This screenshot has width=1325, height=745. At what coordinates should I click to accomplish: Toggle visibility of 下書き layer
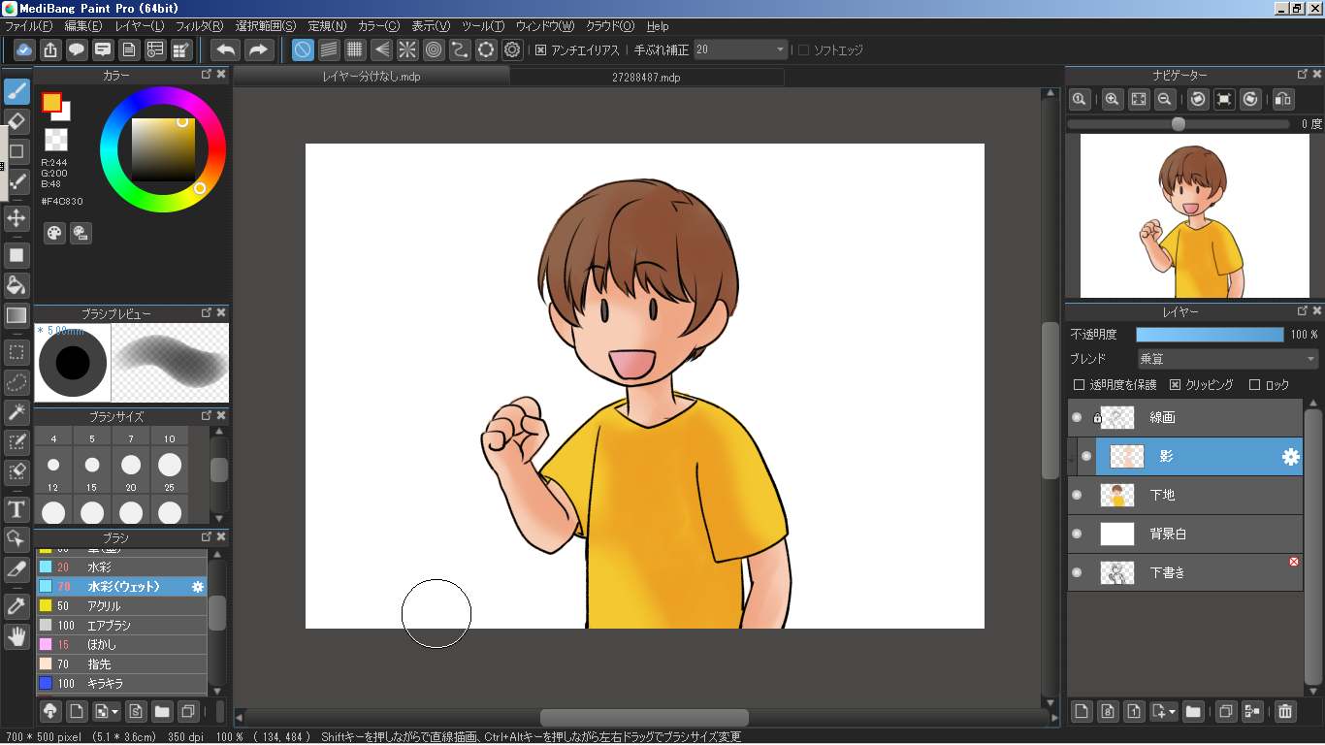click(x=1077, y=572)
